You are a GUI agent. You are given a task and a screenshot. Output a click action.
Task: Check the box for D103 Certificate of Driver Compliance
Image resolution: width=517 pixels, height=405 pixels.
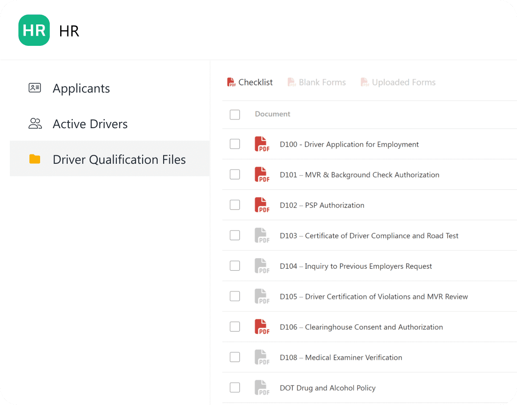(235, 235)
